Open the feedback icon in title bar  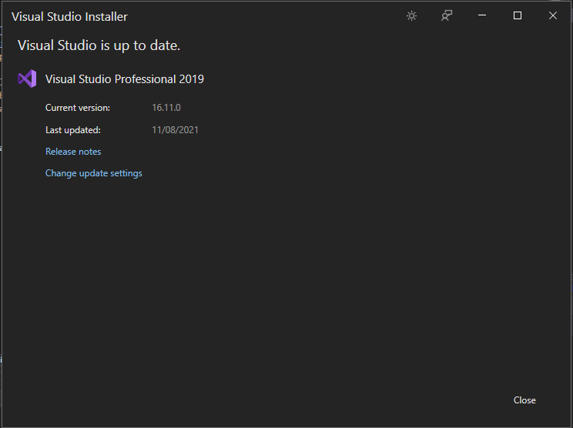(x=447, y=16)
